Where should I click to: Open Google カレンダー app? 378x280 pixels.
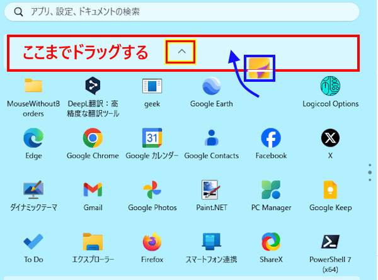pyautogui.click(x=152, y=138)
